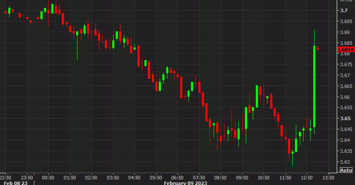Screen dimensions: 355x185
Task: Click the 3.69 price axis label
Action: coord(345,32)
